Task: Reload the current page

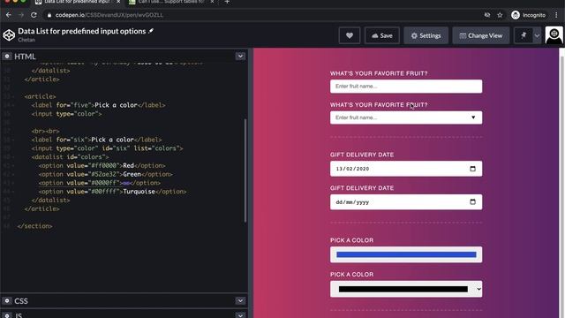Action: coord(34,15)
